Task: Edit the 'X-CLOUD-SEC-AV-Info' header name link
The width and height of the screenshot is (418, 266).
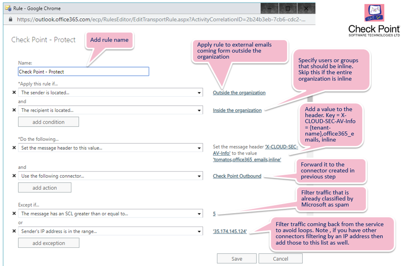Action: pyautogui.click(x=256, y=150)
